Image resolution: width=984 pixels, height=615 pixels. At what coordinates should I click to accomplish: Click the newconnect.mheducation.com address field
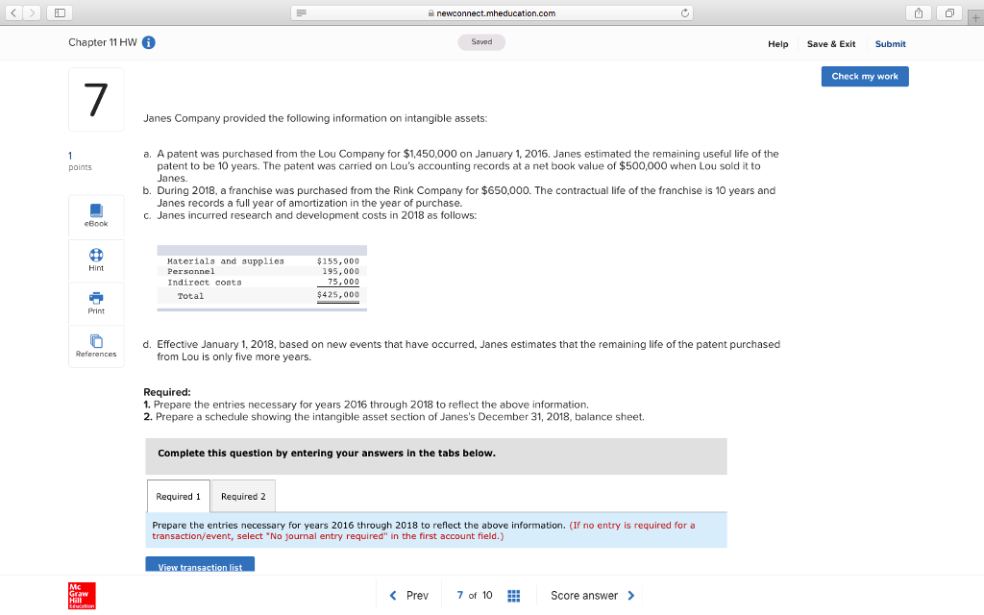point(492,12)
